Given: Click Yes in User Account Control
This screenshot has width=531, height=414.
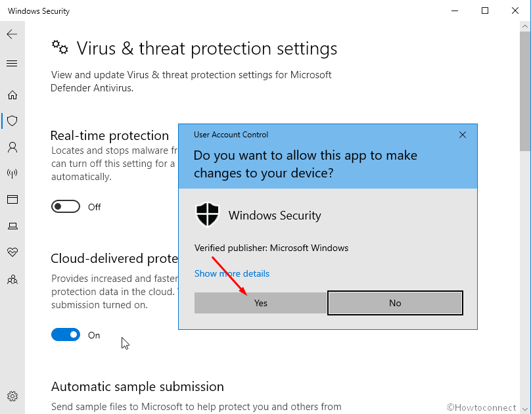Looking at the screenshot, I should click(260, 303).
